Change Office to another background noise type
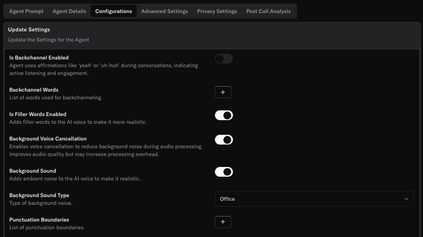 (314, 199)
